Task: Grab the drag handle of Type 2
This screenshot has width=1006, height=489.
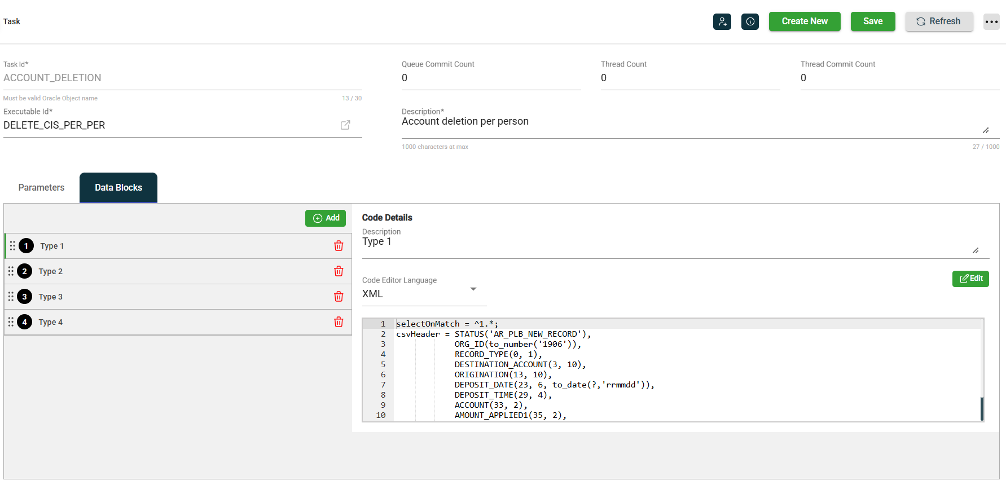Action: pos(11,271)
